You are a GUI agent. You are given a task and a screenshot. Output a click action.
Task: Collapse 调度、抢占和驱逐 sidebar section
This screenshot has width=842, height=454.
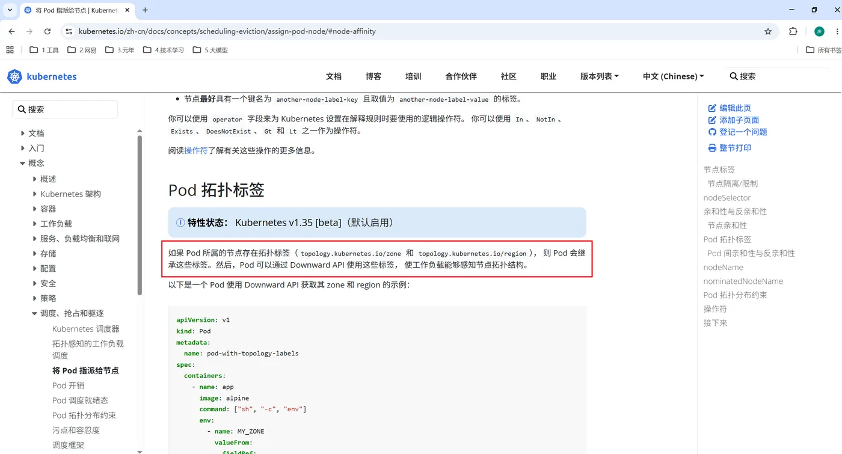click(35, 313)
